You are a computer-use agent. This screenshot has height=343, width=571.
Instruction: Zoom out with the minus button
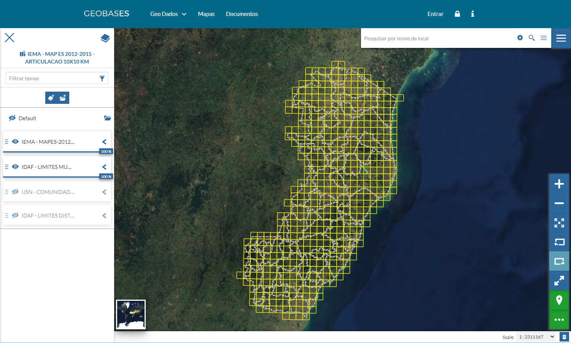coord(559,203)
